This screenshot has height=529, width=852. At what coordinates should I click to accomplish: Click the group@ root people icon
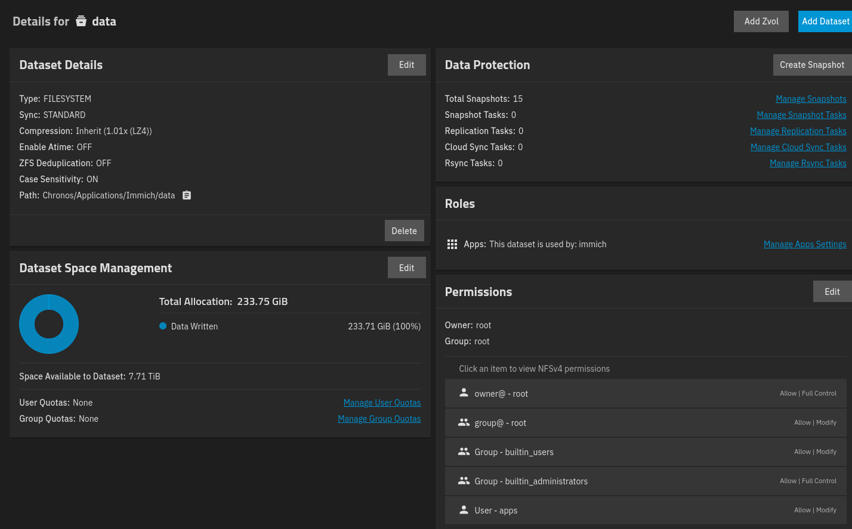[x=464, y=422]
